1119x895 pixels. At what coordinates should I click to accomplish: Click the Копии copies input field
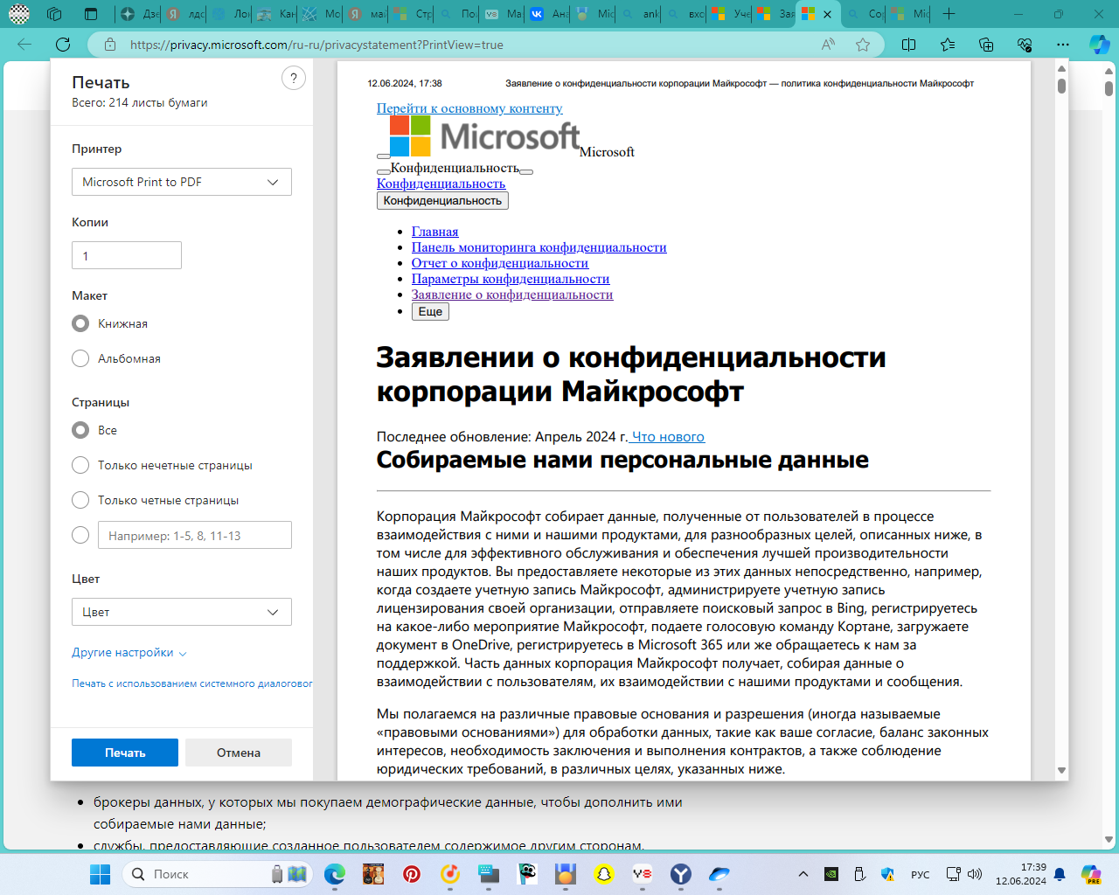(x=127, y=255)
